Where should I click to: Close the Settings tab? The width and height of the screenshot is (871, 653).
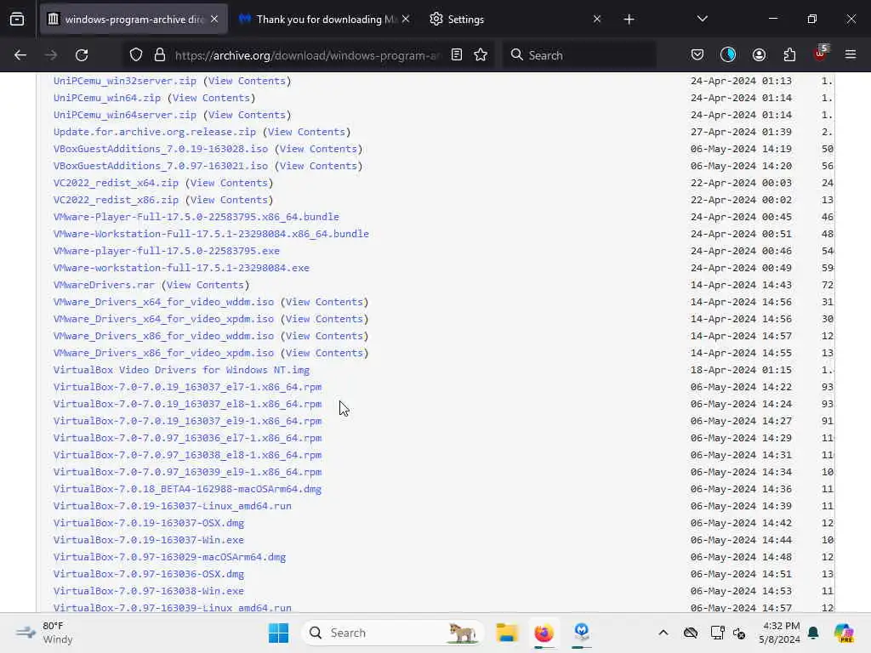(x=597, y=20)
